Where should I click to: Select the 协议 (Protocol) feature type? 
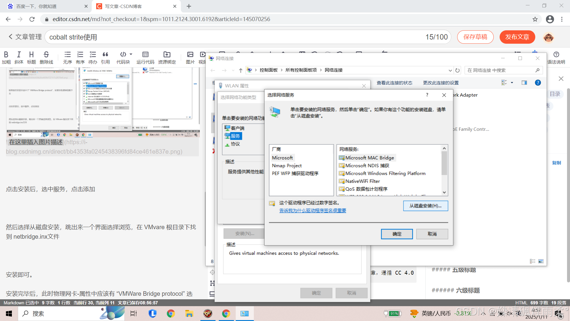tap(235, 144)
